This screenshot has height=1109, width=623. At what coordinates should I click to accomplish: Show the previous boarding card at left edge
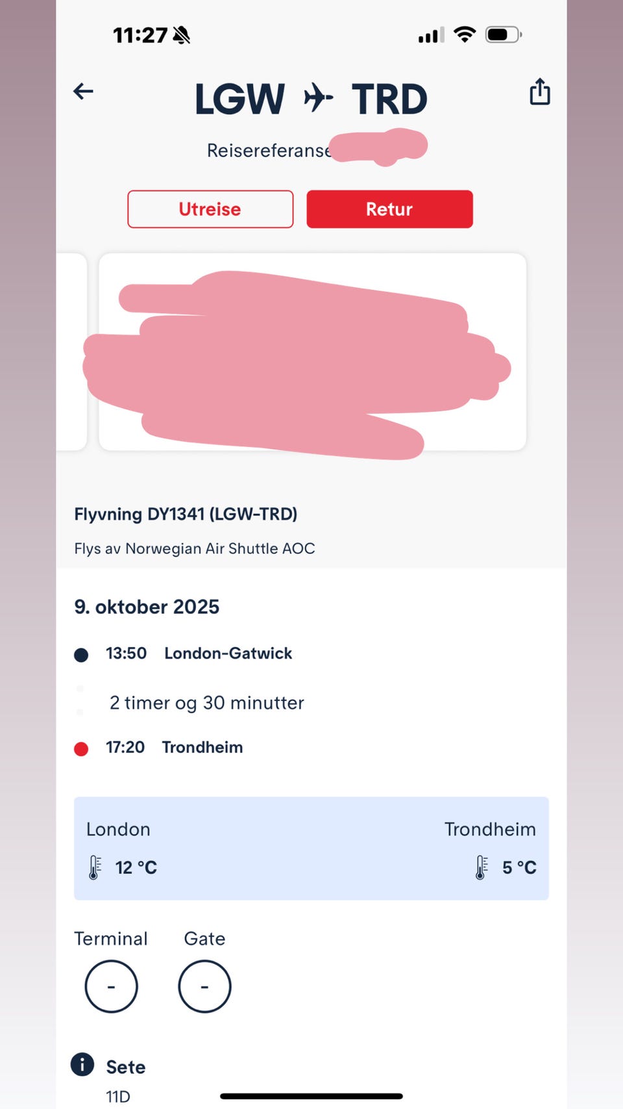[71, 352]
